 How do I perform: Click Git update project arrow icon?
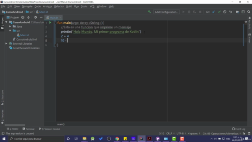[213, 12]
